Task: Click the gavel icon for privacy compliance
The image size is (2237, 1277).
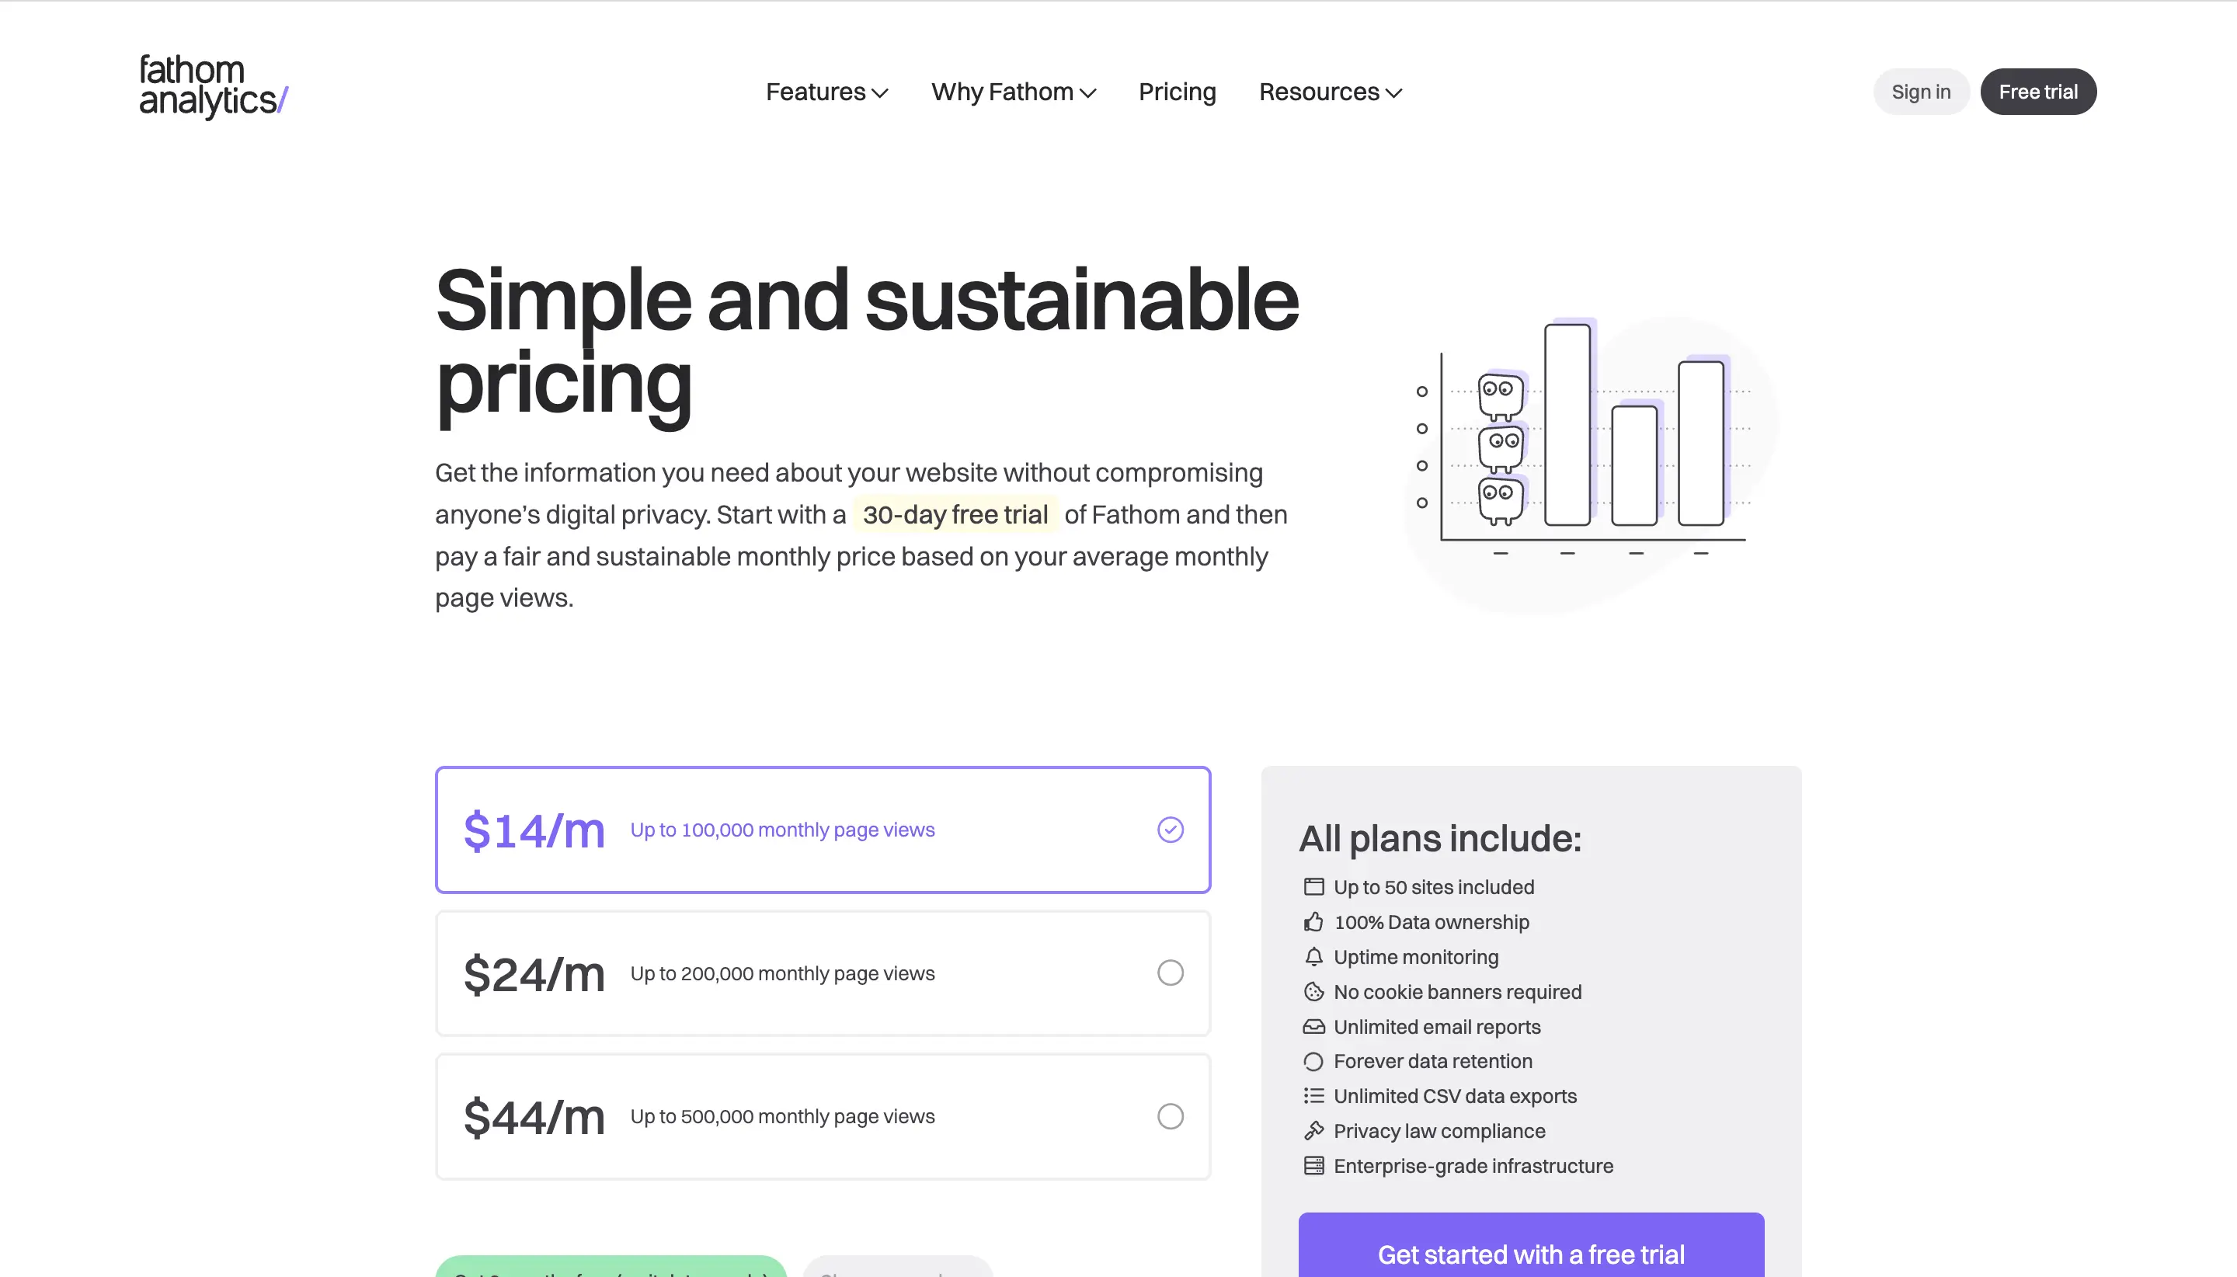Action: [1313, 1130]
